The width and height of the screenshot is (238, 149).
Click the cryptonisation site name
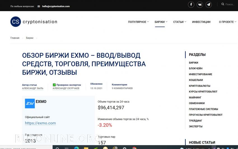coord(40,22)
